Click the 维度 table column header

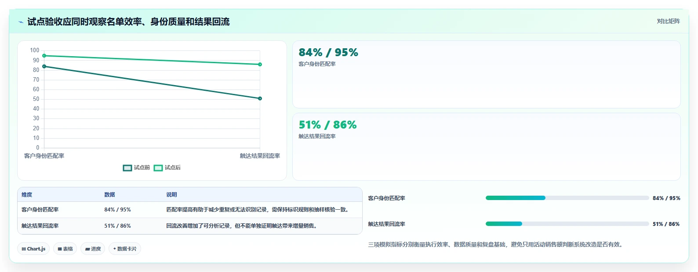click(27, 195)
